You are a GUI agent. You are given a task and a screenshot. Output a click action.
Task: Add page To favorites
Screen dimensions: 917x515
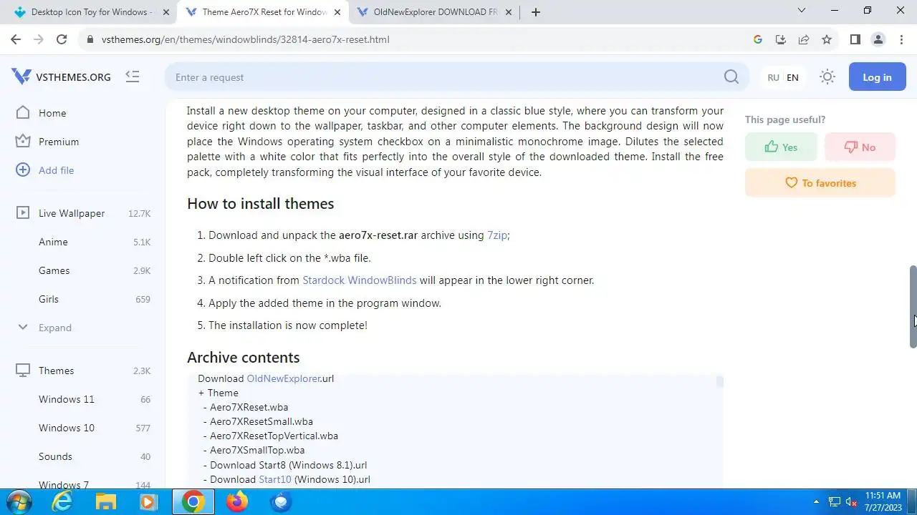pyautogui.click(x=820, y=182)
